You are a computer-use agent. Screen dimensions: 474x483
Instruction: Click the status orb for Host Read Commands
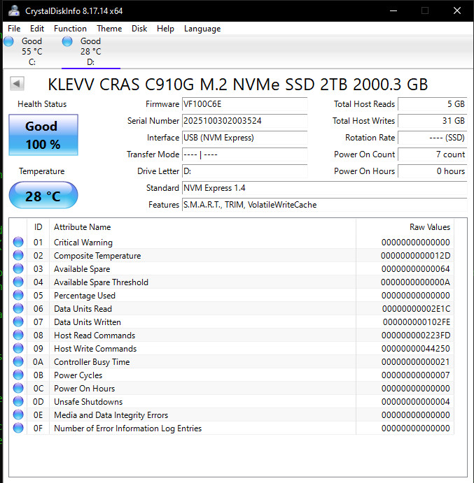pyautogui.click(x=18, y=335)
